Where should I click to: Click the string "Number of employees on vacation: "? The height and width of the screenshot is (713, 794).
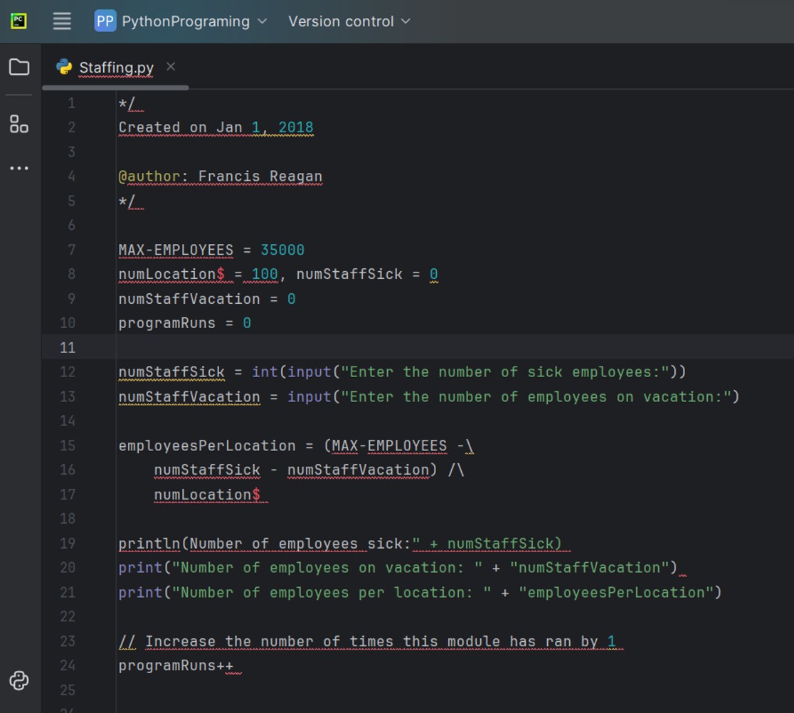click(327, 568)
